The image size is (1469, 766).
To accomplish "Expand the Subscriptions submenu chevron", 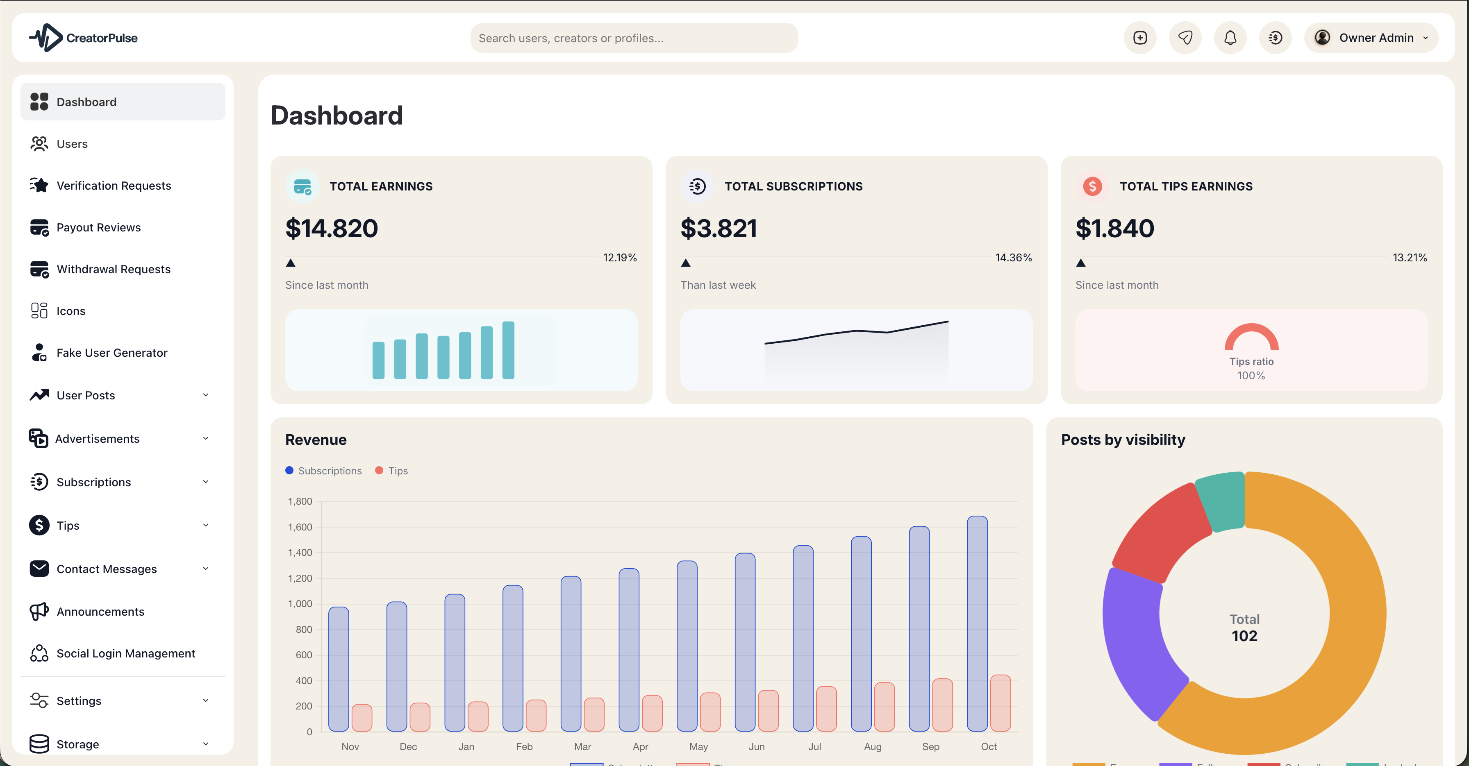I will coord(206,482).
